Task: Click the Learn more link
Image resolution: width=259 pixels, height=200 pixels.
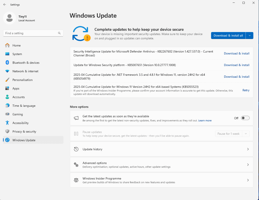Action: click(205, 120)
